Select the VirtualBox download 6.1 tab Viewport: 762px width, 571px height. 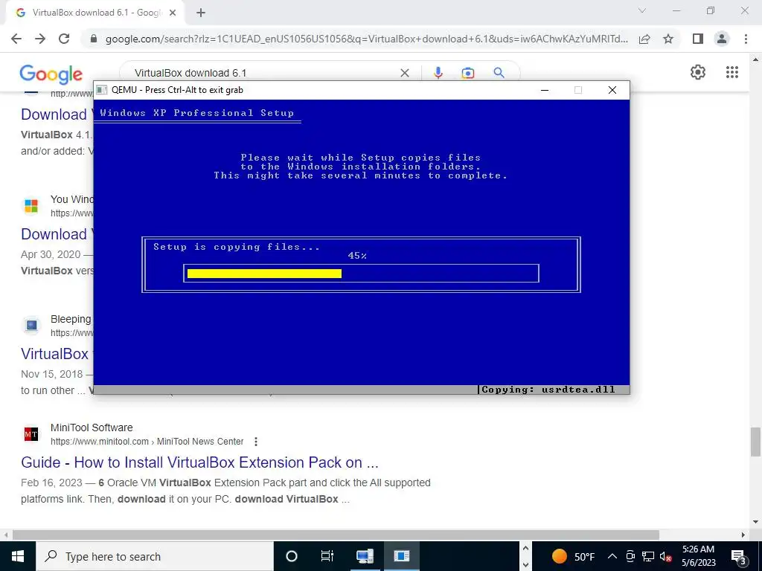(x=96, y=13)
